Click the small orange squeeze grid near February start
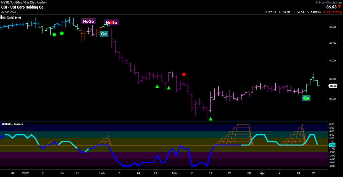 click(x=105, y=140)
